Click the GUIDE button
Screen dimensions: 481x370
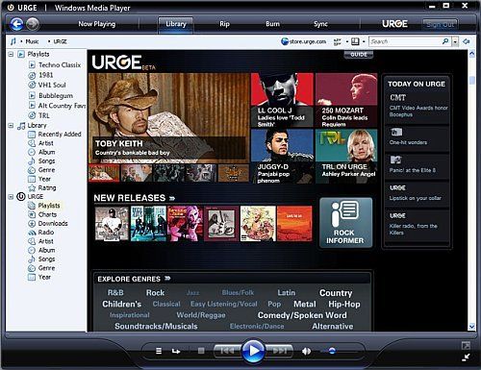359,55
